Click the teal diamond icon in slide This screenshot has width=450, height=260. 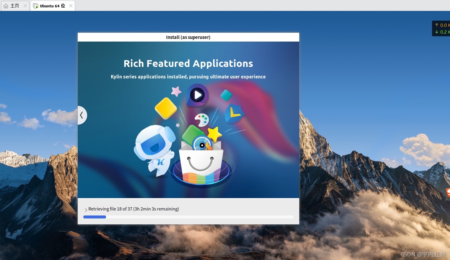(x=226, y=95)
